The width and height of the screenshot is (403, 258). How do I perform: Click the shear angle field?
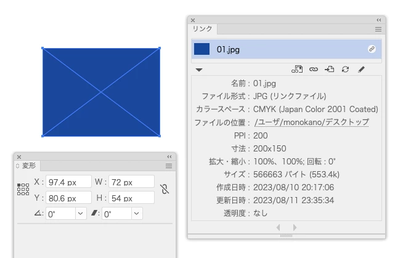[117, 214]
